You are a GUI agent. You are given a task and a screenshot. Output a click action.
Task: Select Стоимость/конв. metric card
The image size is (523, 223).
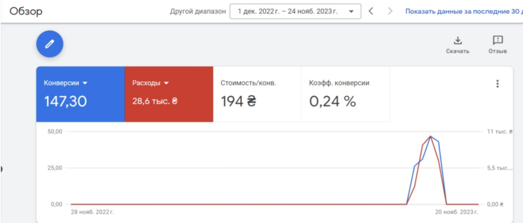tap(257, 94)
